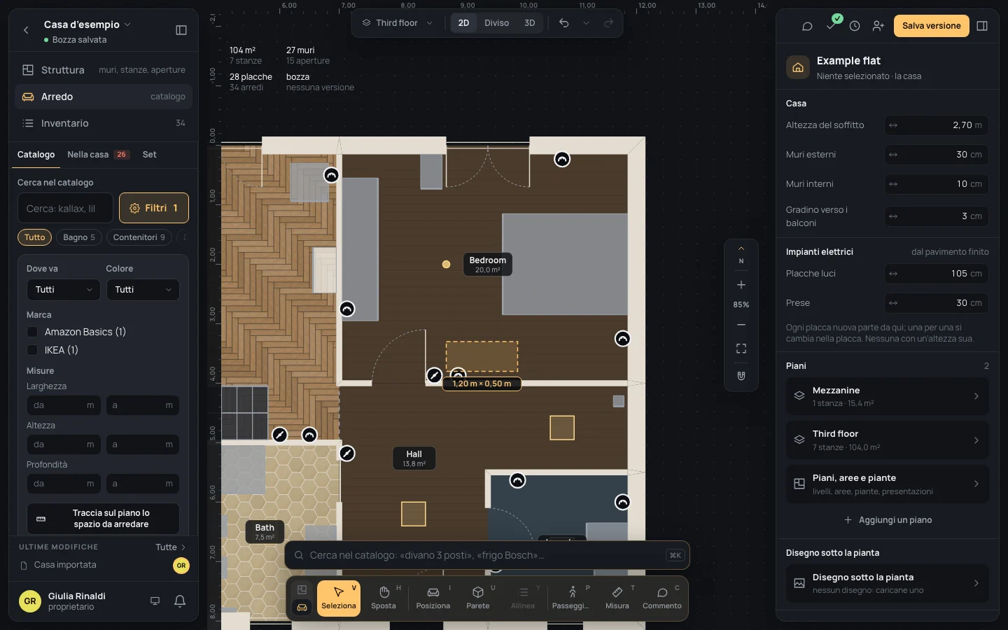This screenshot has width=1008, height=630.
Task: Toggle the left sidebar panel icon
Action: (181, 30)
